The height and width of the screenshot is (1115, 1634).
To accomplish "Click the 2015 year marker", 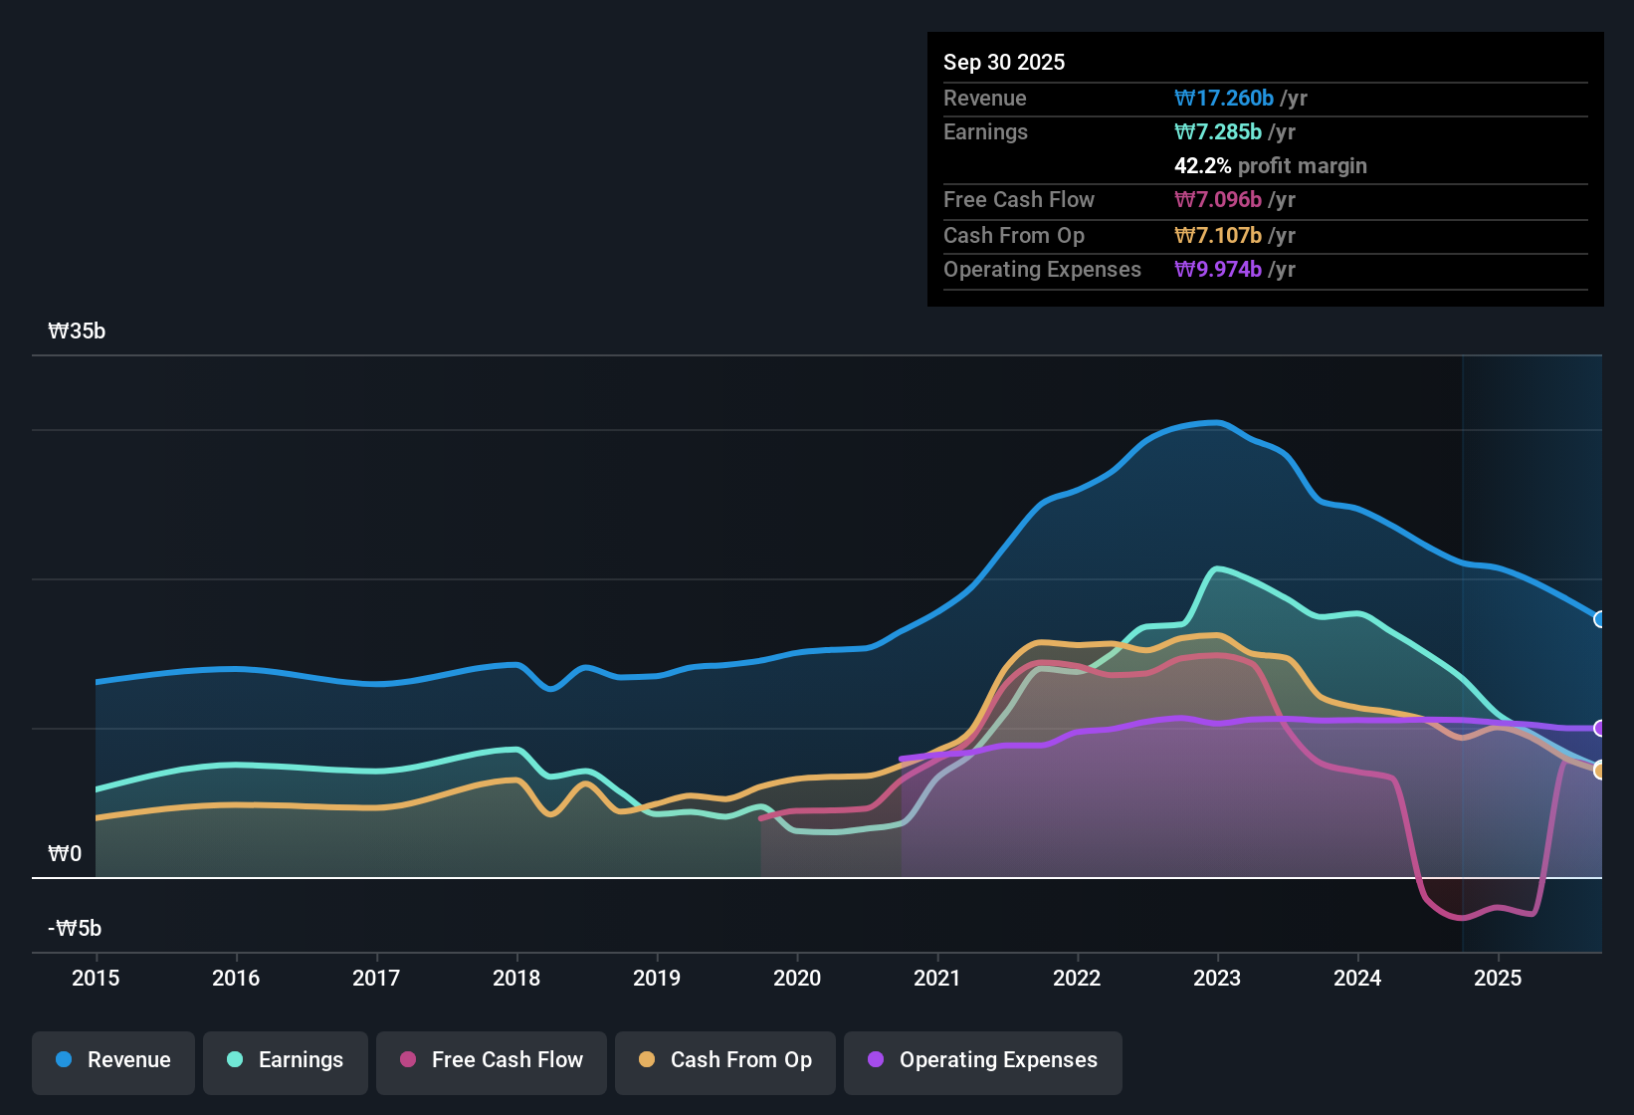I will click(x=96, y=978).
